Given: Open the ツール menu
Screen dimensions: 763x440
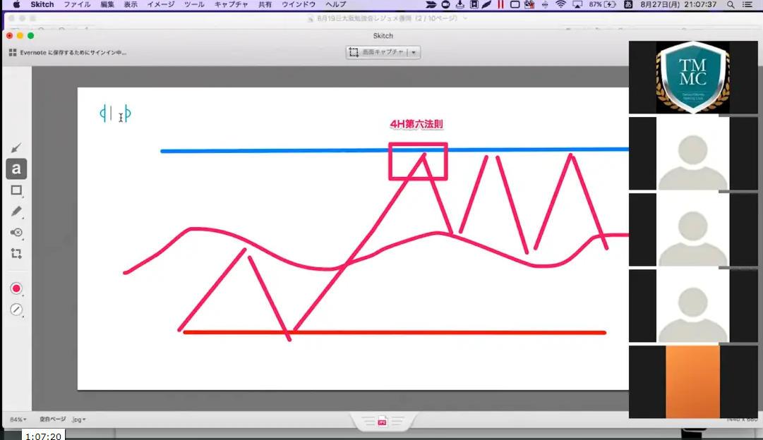Looking at the screenshot, I should coord(194,4).
